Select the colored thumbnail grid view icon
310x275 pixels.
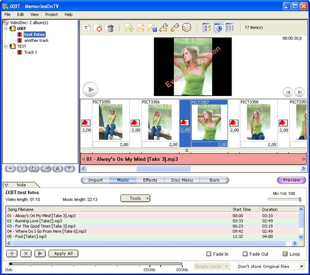[207, 28]
